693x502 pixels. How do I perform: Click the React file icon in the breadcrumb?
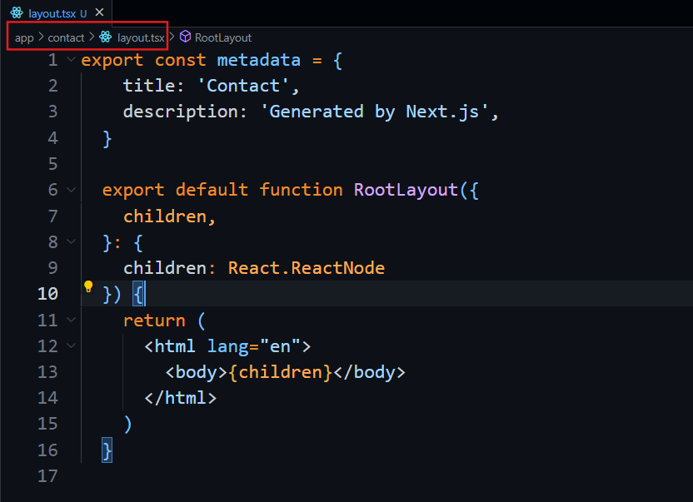pos(105,37)
